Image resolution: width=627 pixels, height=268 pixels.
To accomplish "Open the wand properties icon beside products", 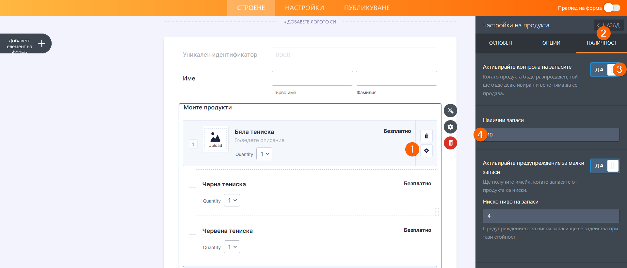I will tap(450, 111).
